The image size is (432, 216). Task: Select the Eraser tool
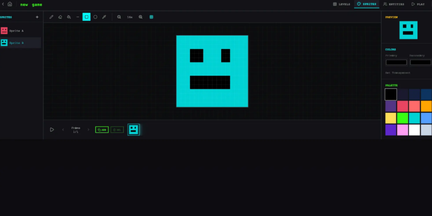60,17
